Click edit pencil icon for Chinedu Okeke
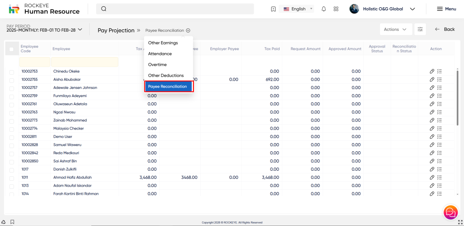 click(432, 72)
